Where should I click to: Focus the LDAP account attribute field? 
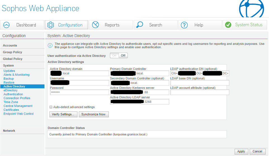pos(200,92)
